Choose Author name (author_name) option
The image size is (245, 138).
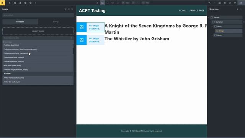coord(38,78)
